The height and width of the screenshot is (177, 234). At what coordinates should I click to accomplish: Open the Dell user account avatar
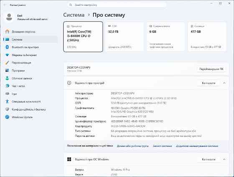(x=9, y=17)
